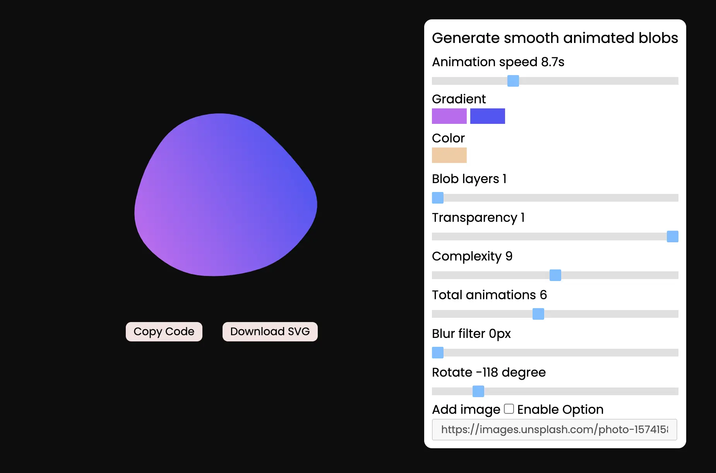The height and width of the screenshot is (473, 716).
Task: Select the Rotate slider thumb
Action: (x=478, y=391)
